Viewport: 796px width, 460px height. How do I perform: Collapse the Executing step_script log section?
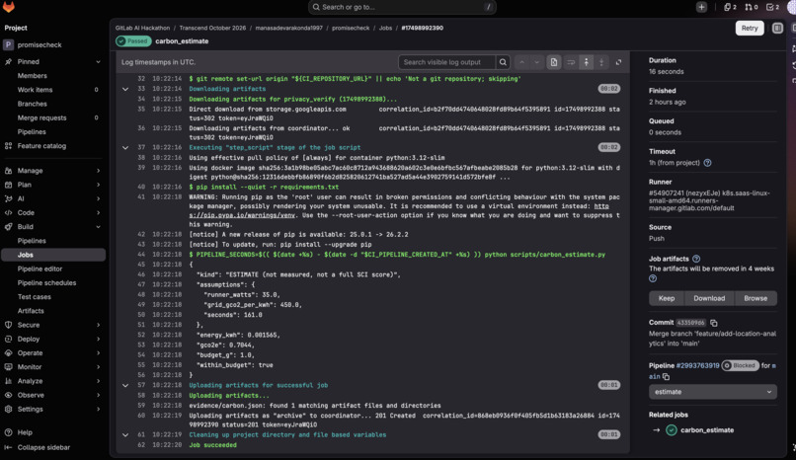(x=124, y=148)
